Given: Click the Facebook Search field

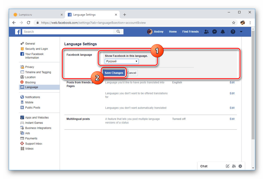Looking at the screenshot, I should point(68,32).
